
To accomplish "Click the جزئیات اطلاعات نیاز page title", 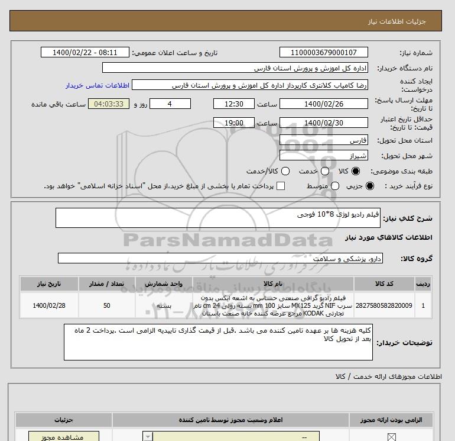I will point(396,21).
